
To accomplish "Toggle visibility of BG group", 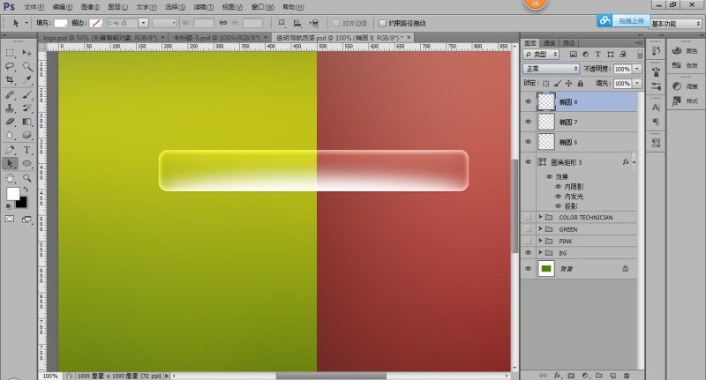I will (x=528, y=253).
